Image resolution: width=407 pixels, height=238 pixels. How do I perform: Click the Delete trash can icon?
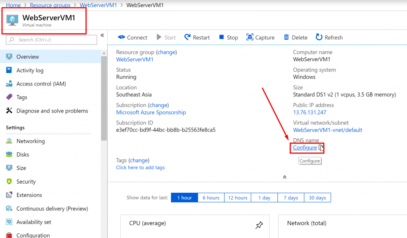(x=286, y=37)
